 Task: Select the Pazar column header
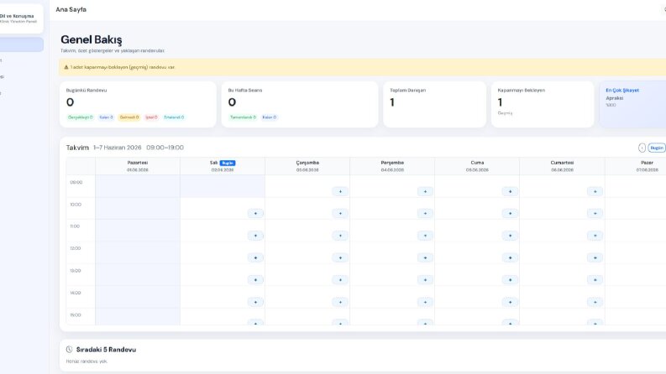(x=636, y=166)
